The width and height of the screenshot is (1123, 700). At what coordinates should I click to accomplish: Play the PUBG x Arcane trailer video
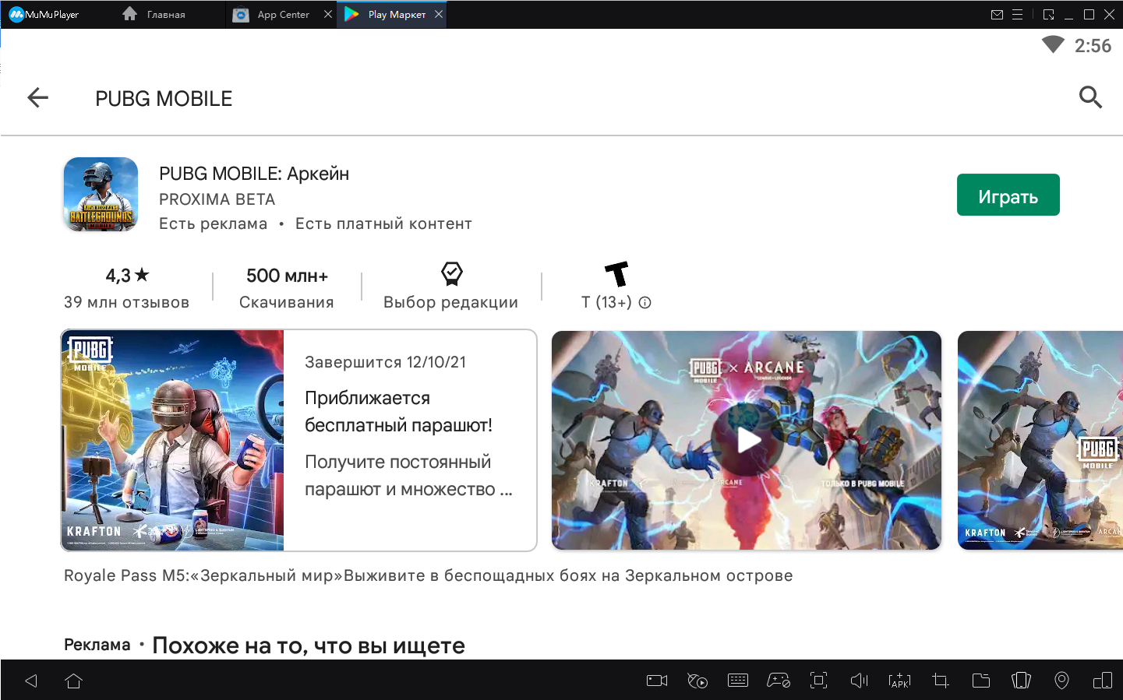tap(747, 441)
